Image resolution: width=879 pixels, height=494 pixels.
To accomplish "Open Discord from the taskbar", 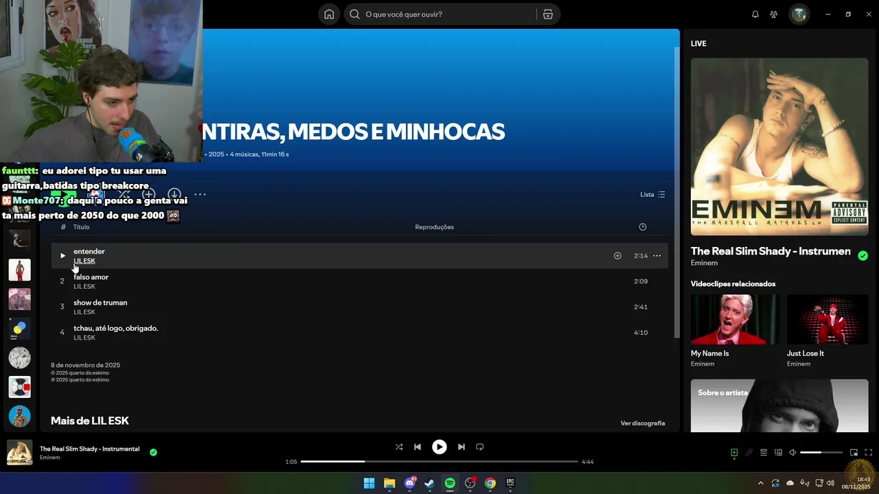I will tap(410, 483).
